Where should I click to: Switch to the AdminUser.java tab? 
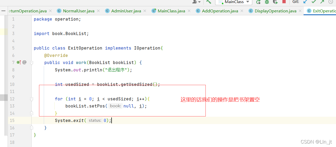[x=126, y=11]
